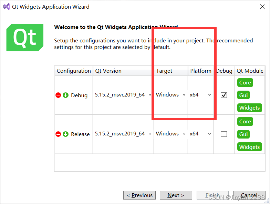Close the Qt Widgets Application Wizard window
The width and height of the screenshot is (270, 204).
(262, 7)
